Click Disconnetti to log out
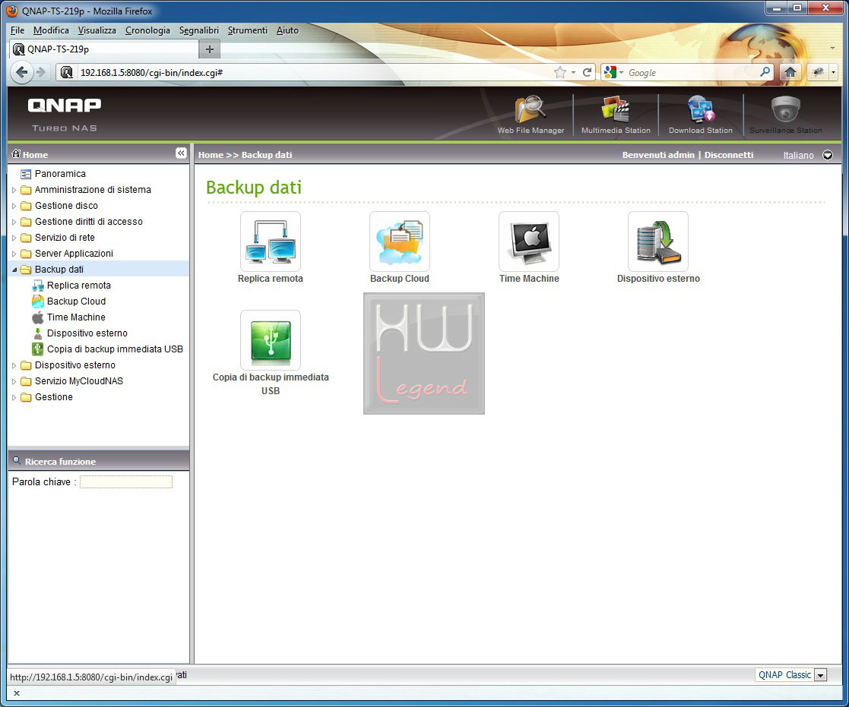Viewport: 849px width, 707px height. (x=729, y=155)
